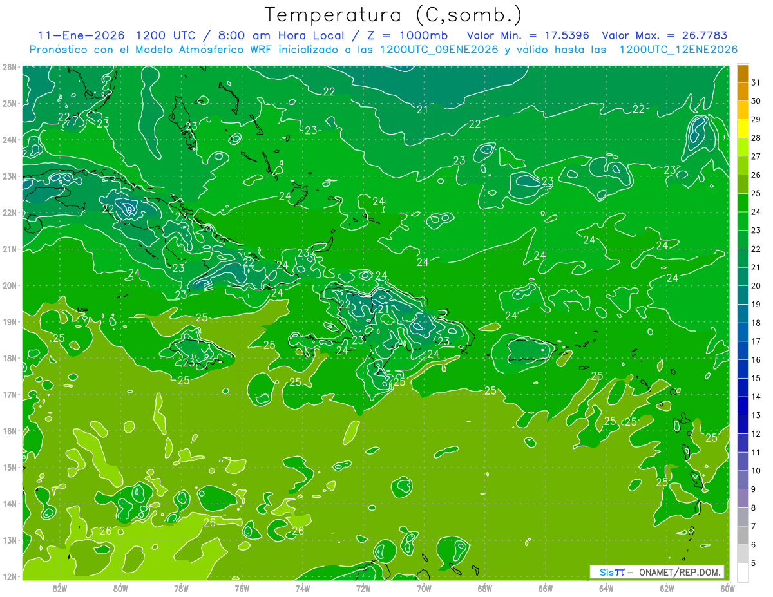Click the colorbar label 15
This screenshot has height=597, width=773.
pos(756,378)
